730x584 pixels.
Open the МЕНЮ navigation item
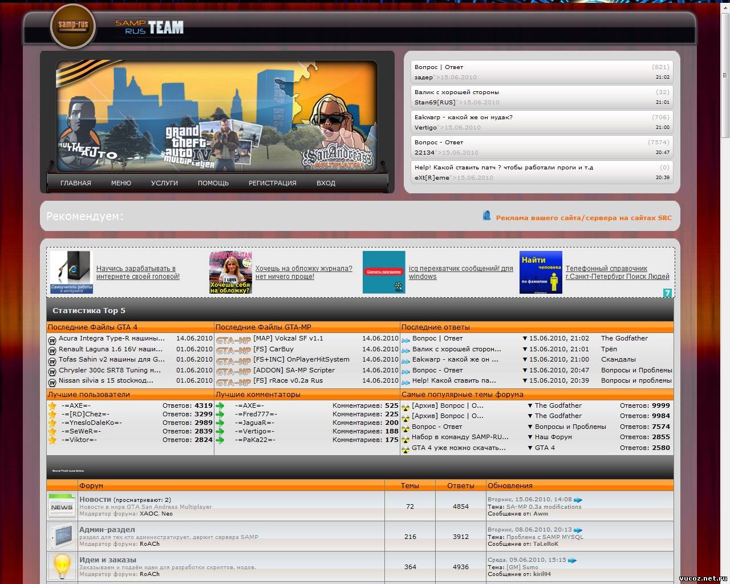tap(121, 183)
